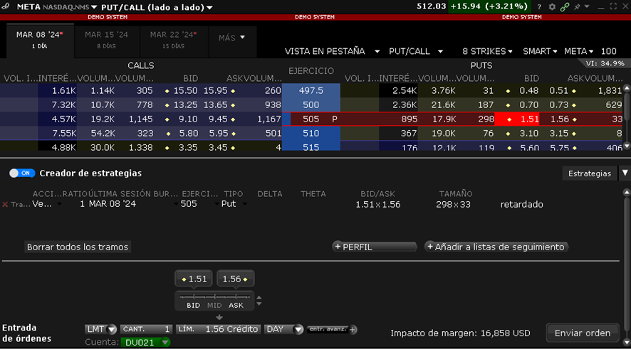
Task: Click the 1.51 bid price button
Action: pyautogui.click(x=194, y=279)
